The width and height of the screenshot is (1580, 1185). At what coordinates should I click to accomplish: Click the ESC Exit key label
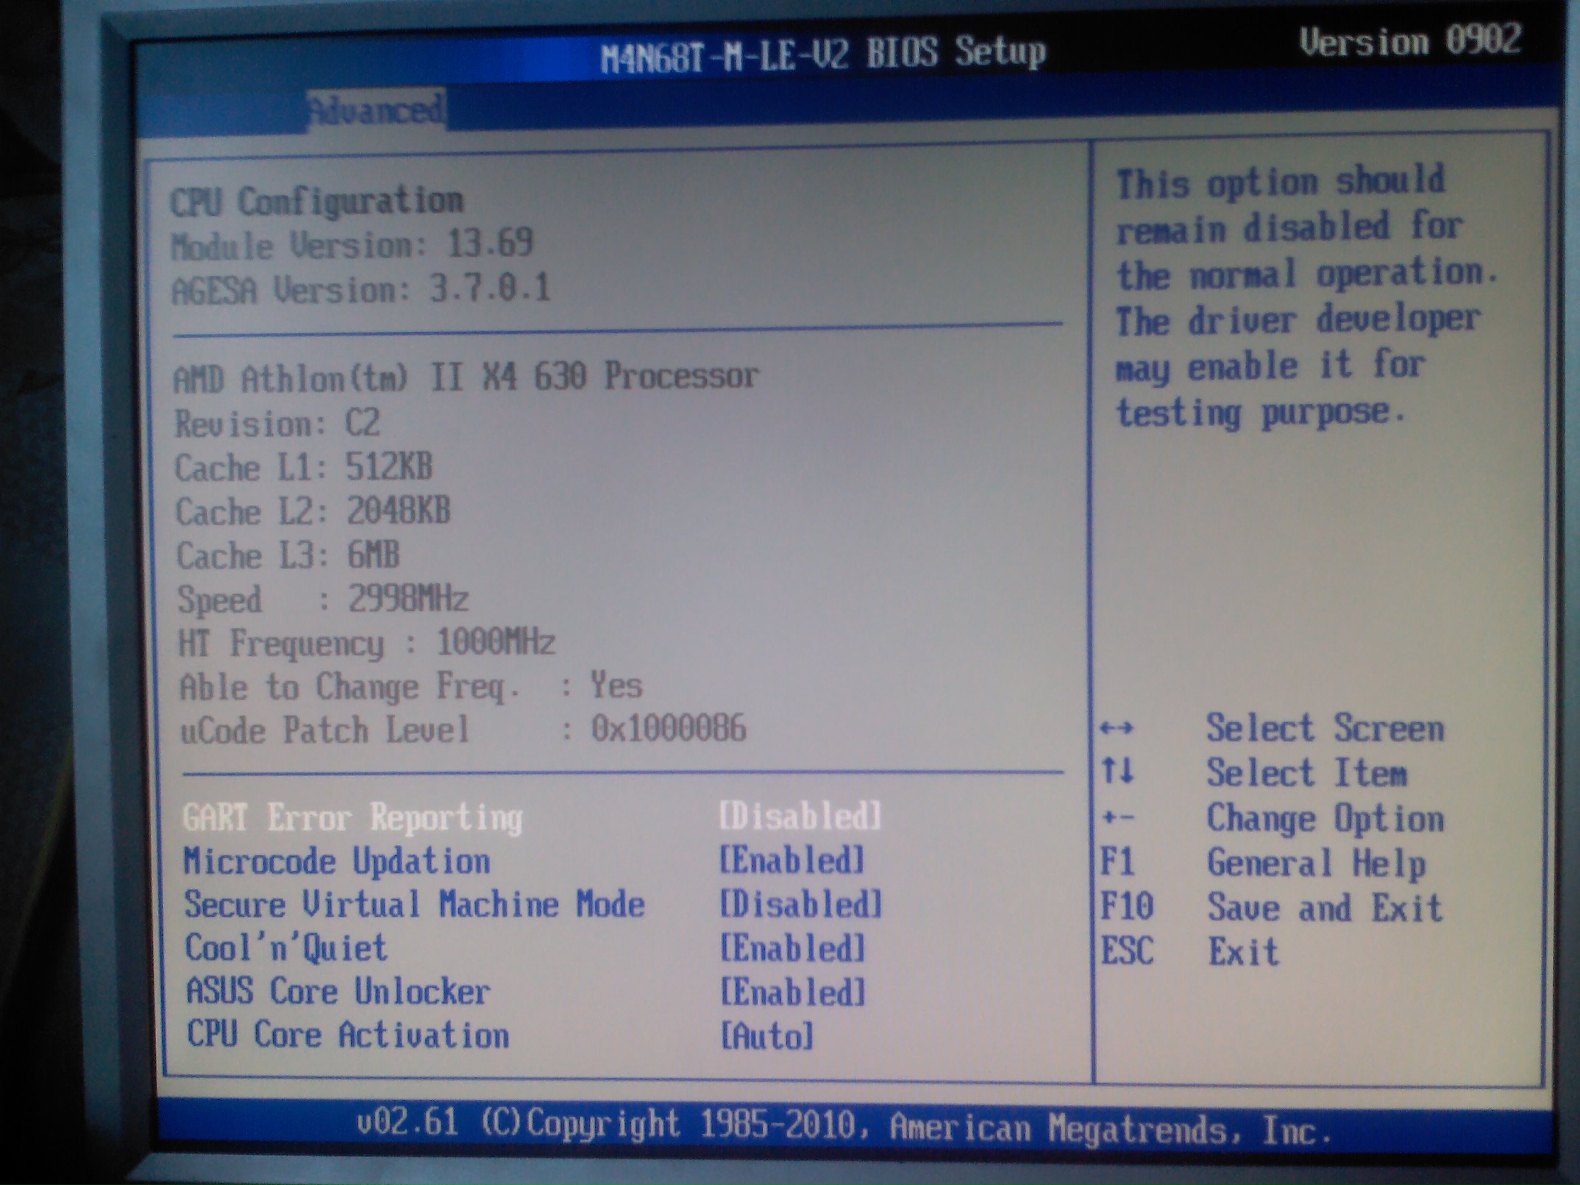[x=1126, y=951]
